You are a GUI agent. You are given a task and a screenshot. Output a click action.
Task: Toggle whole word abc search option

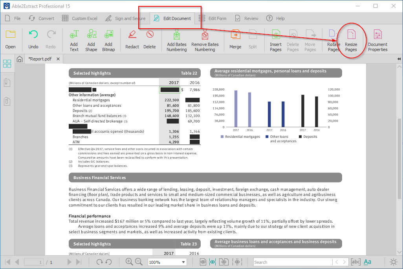[x=356, y=262]
